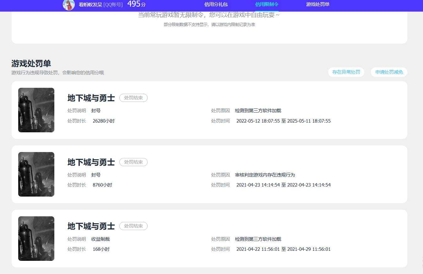This screenshot has width=423, height=274.
Task: Open the game thumbnail for the 26280小时 penalty
Action: coord(36,110)
